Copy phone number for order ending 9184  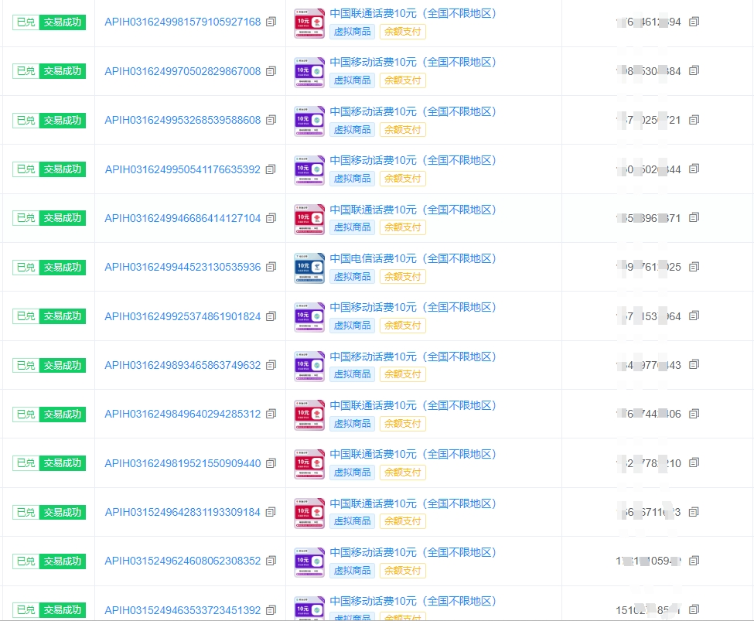(694, 512)
